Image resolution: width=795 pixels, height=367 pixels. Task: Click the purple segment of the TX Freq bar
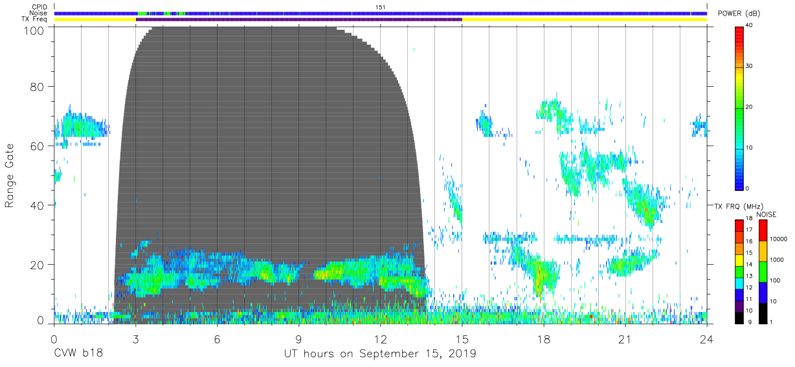pyautogui.click(x=298, y=19)
